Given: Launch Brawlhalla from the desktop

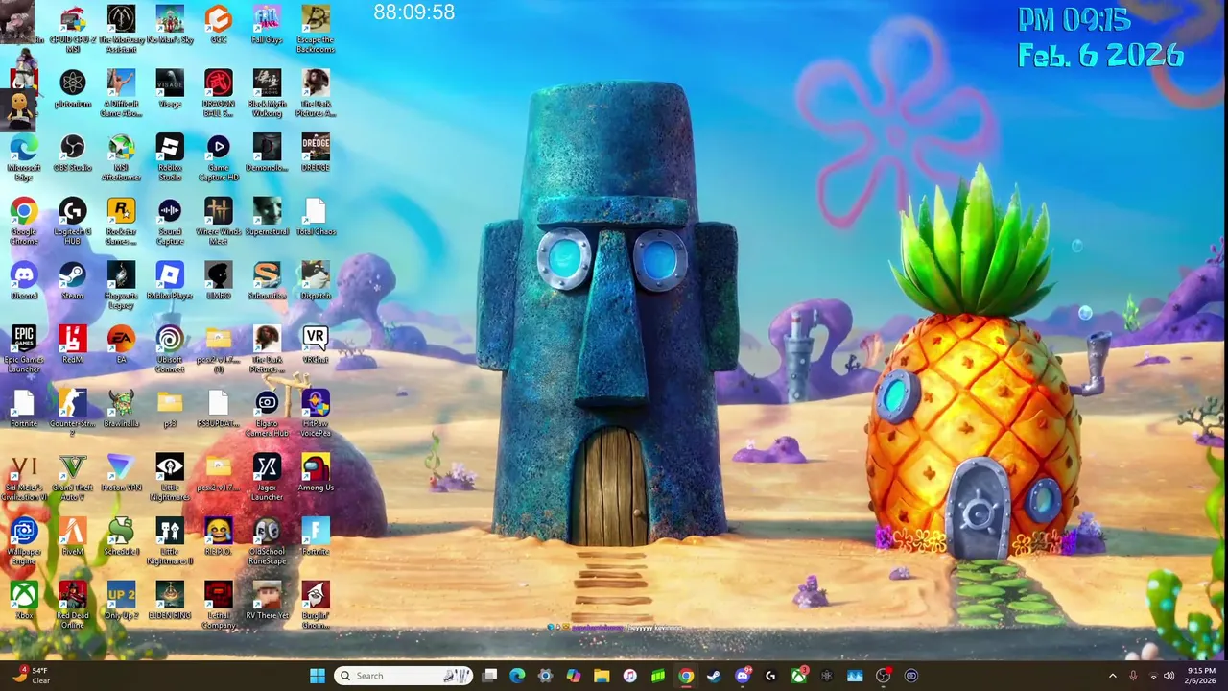Looking at the screenshot, I should click(121, 410).
